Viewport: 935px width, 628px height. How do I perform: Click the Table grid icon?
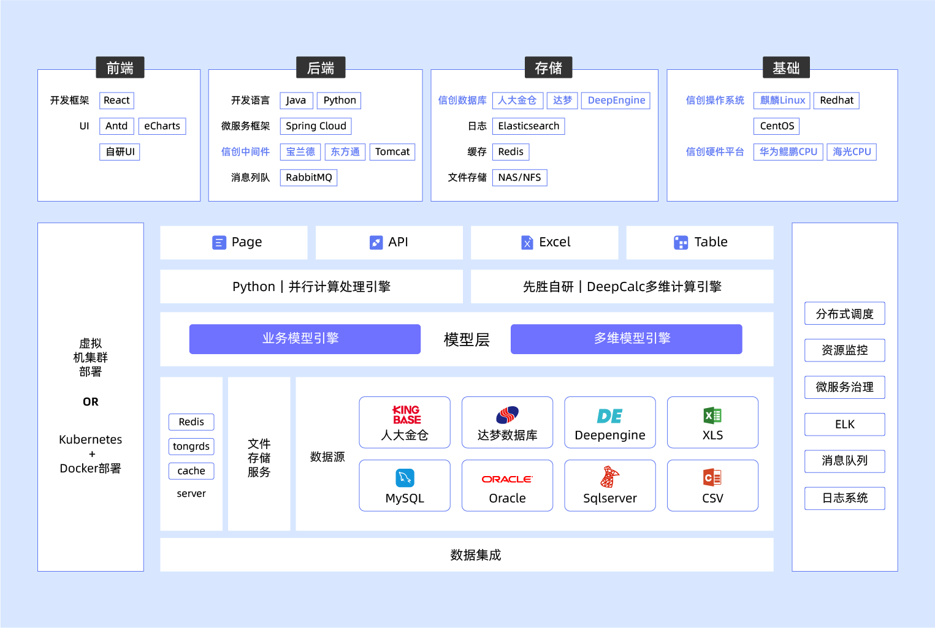coord(681,243)
